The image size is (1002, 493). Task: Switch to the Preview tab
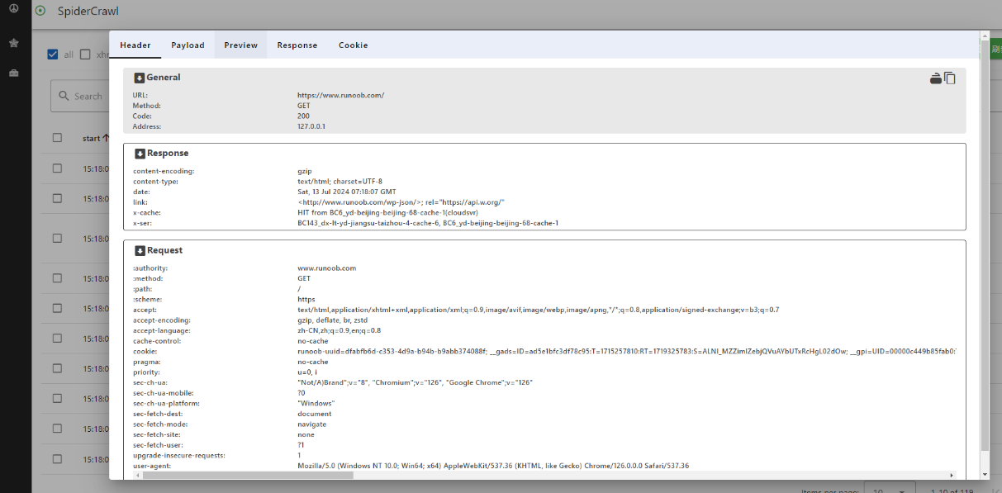click(240, 45)
